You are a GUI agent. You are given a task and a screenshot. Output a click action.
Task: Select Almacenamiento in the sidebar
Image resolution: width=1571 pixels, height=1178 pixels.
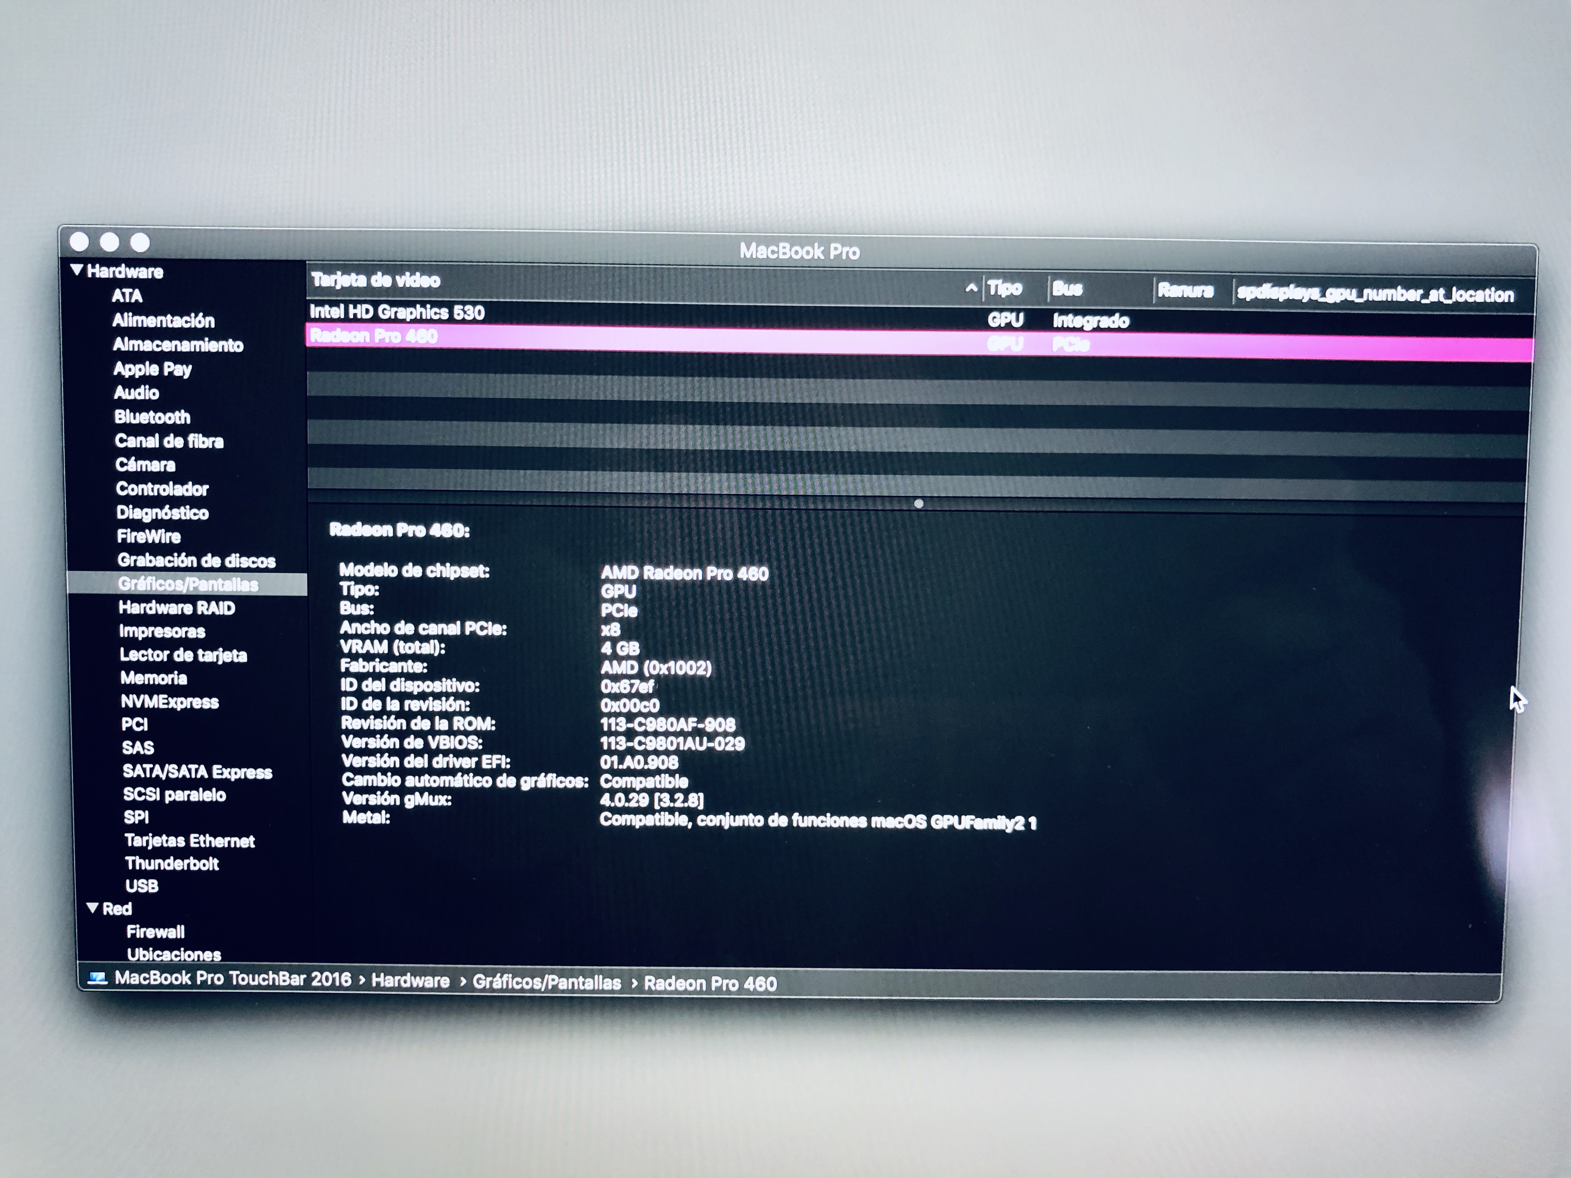coord(178,345)
